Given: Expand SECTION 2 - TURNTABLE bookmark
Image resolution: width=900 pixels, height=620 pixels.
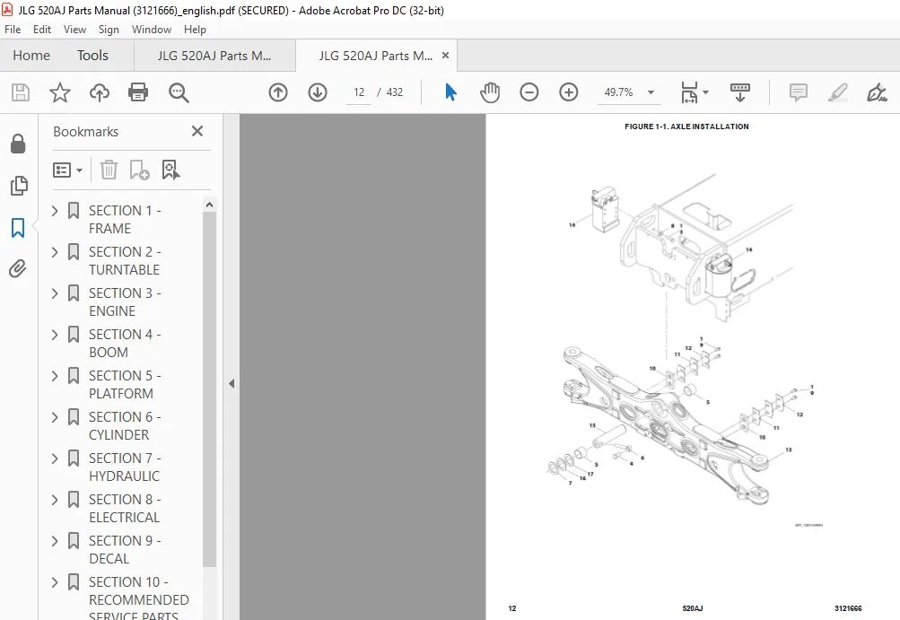Looking at the screenshot, I should pos(55,252).
